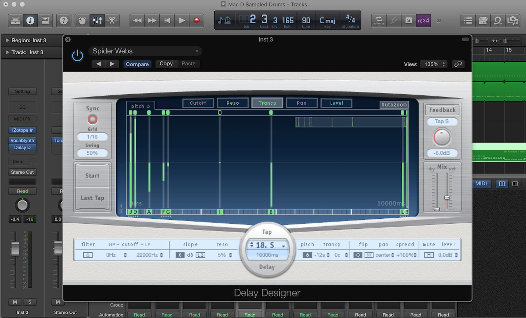The width and height of the screenshot is (526, 318).
Task: Toggle the Delay Designer power button
Action: 77,55
